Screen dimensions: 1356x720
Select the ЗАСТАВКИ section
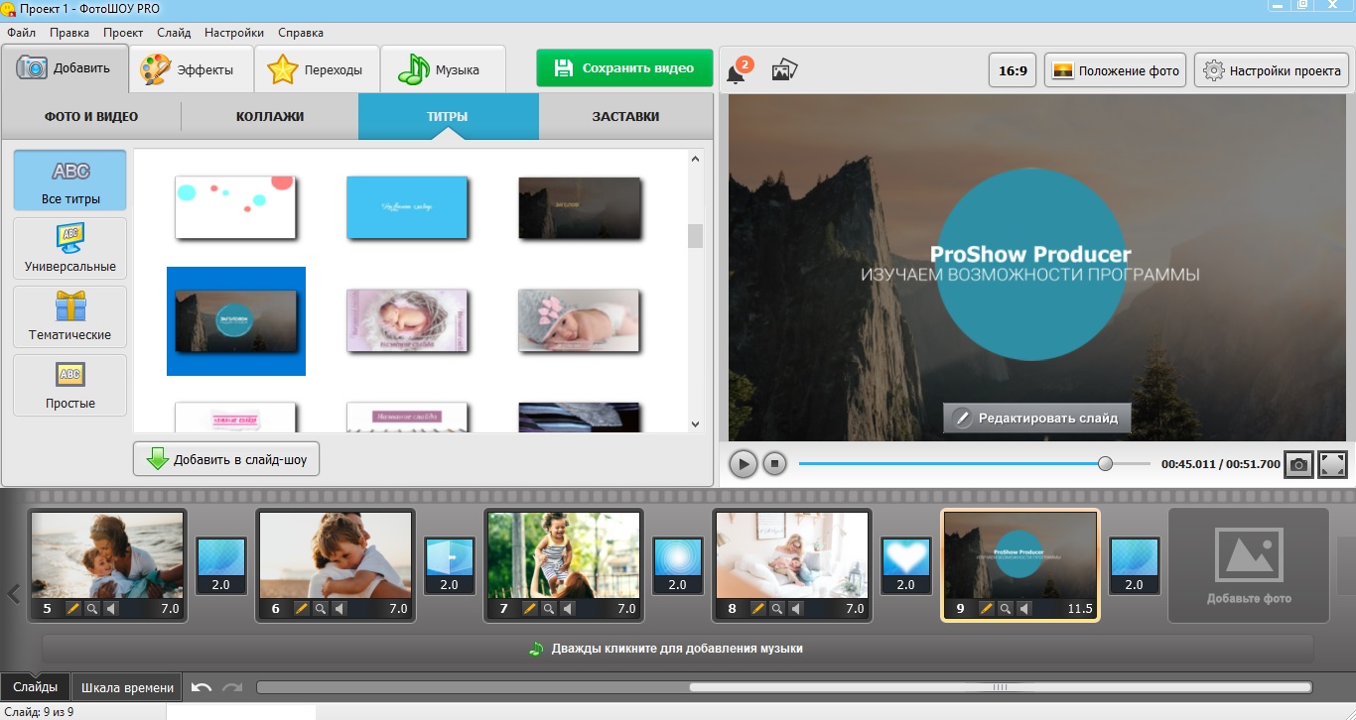tap(625, 116)
